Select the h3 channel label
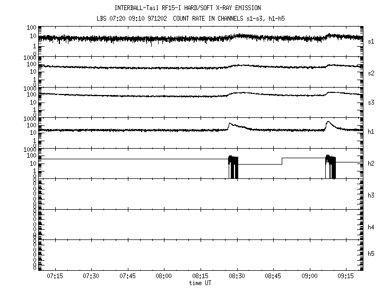Viewport: 382px width, 292px height. tap(371, 195)
